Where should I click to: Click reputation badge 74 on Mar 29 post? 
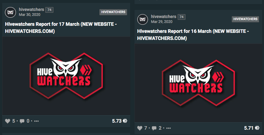click(x=182, y=17)
